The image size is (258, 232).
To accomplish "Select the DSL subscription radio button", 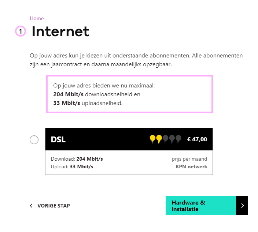I will [34, 139].
